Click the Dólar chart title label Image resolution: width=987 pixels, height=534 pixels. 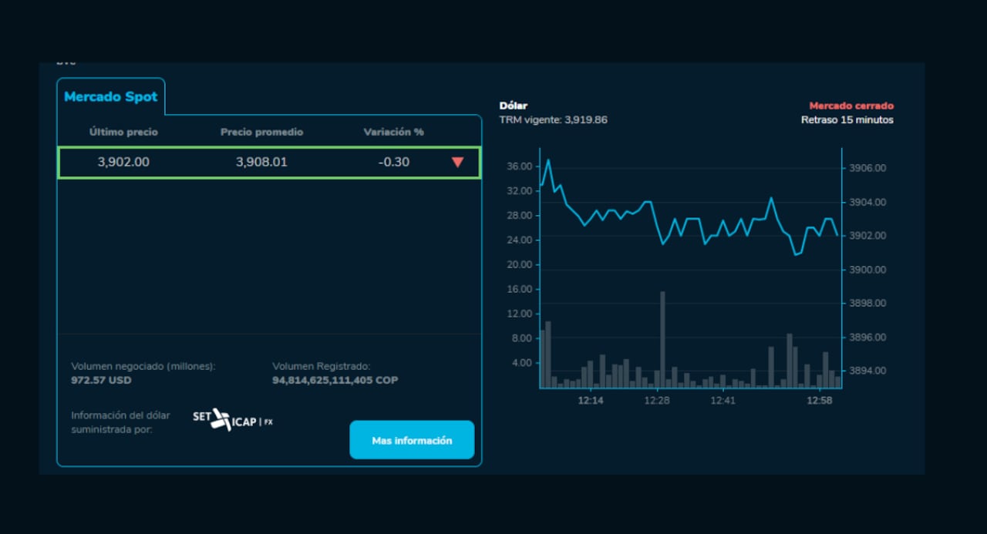pyautogui.click(x=514, y=105)
